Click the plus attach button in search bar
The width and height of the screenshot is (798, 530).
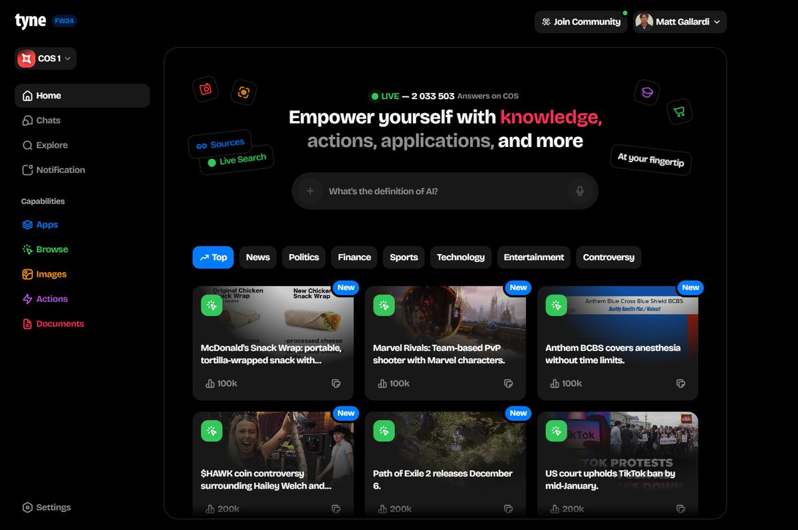310,192
